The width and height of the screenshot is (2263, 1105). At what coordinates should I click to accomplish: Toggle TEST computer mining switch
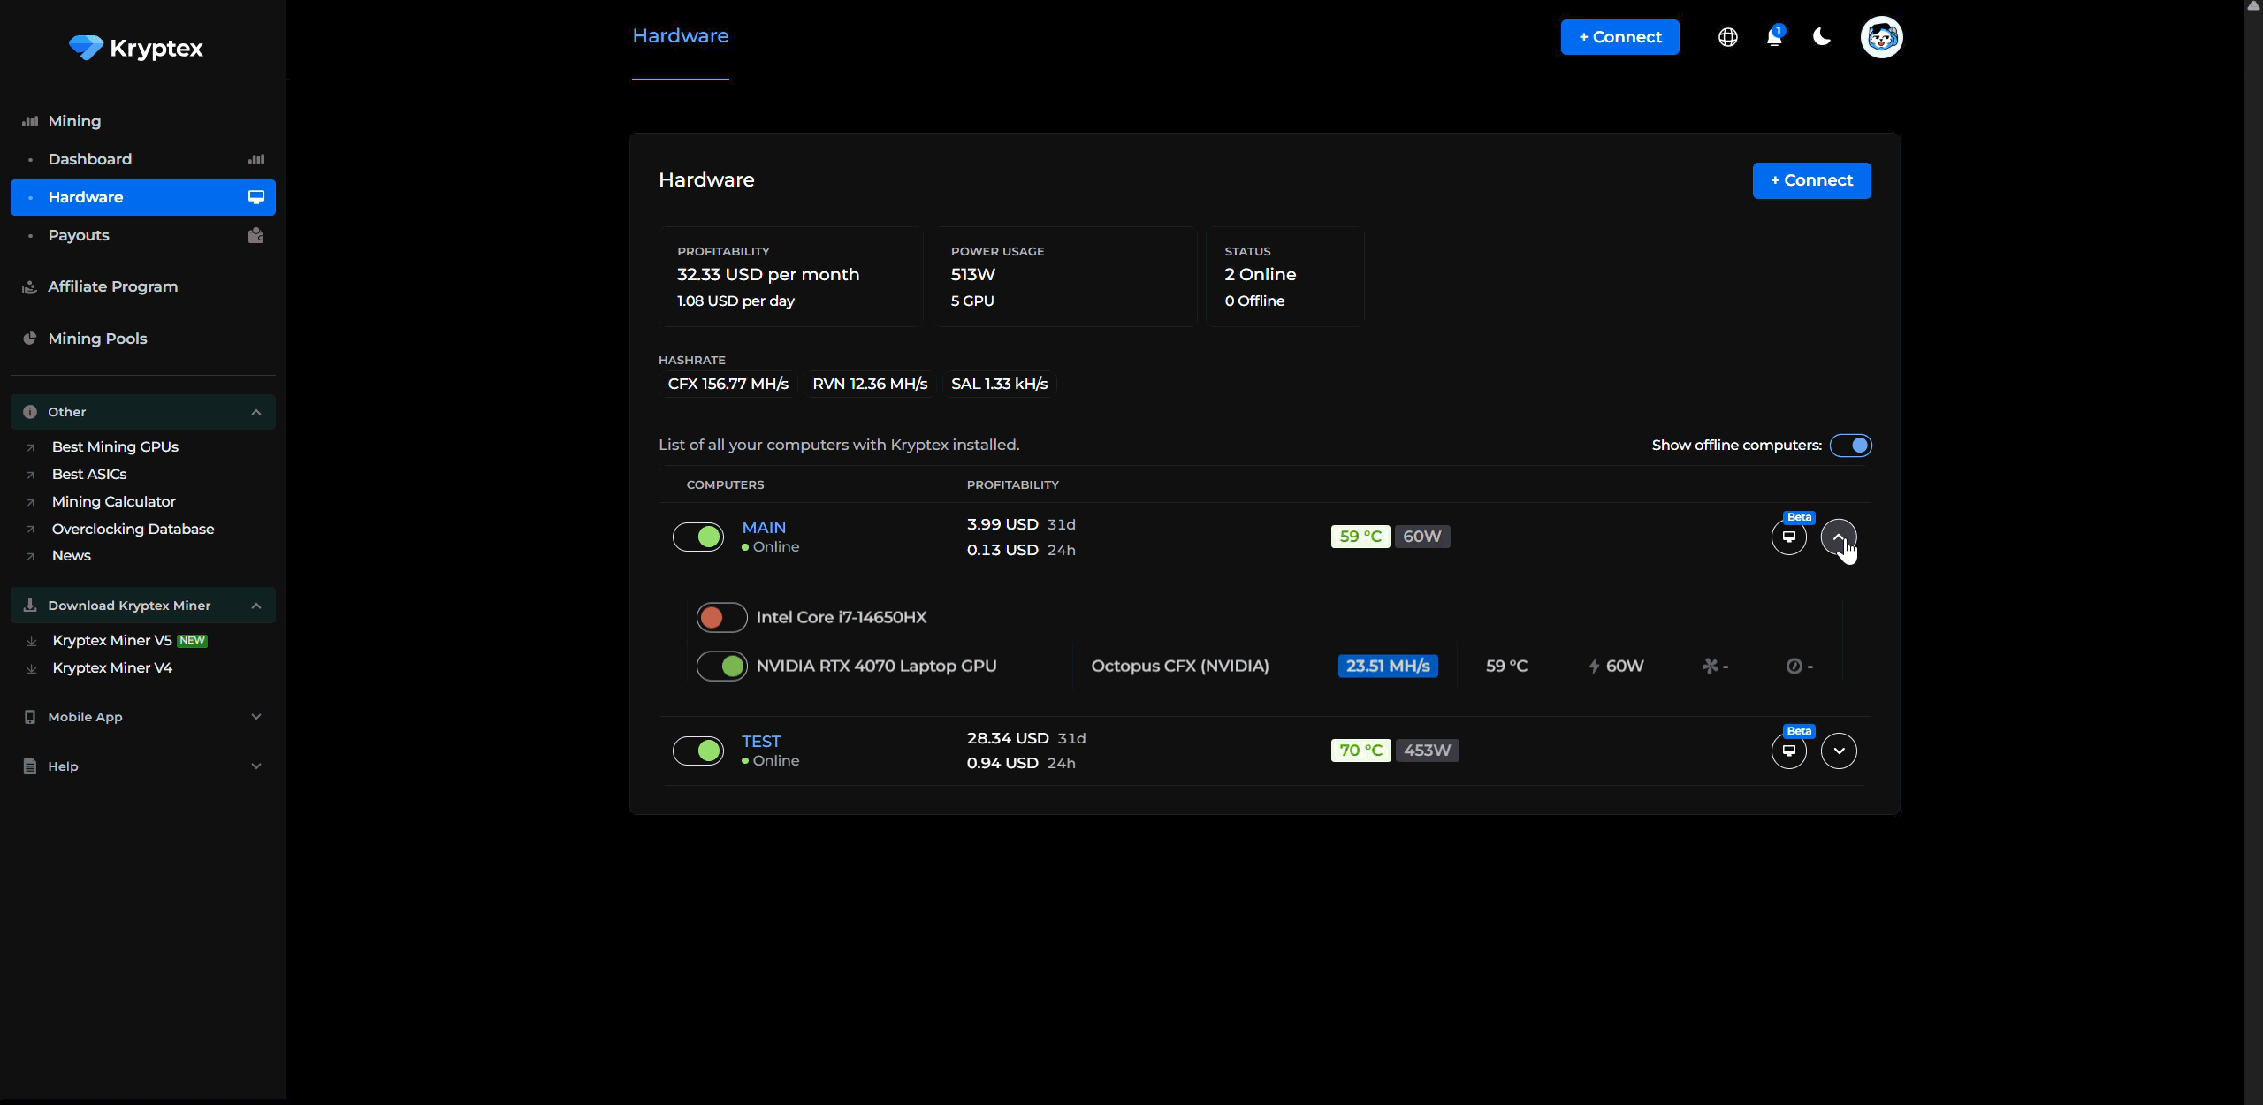coord(698,751)
